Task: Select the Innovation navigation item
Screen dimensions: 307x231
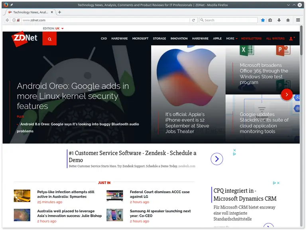Action: [179, 39]
